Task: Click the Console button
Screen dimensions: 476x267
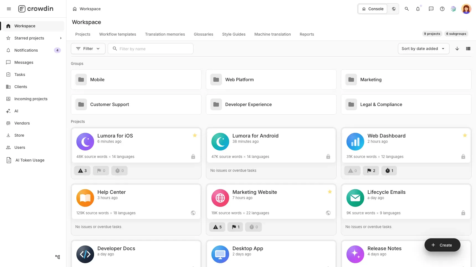Action: tap(372, 9)
